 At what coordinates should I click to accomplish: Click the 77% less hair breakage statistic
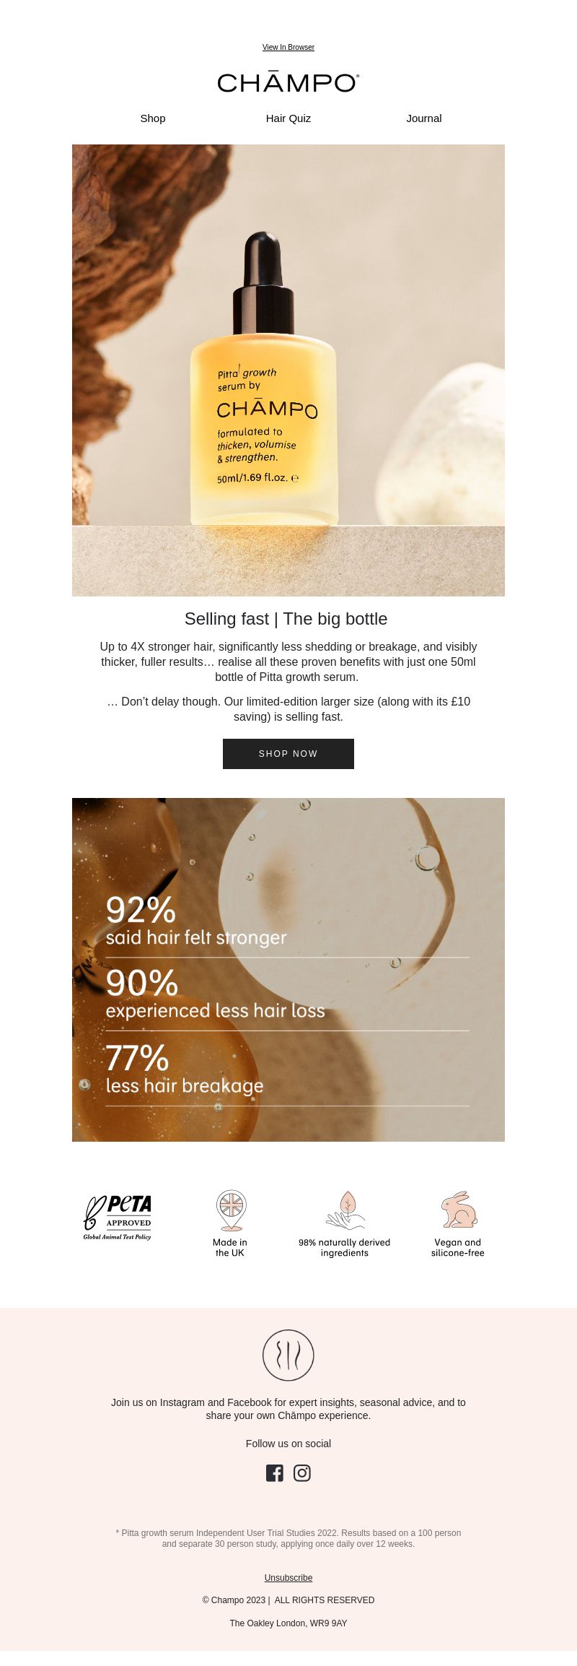tap(185, 1070)
